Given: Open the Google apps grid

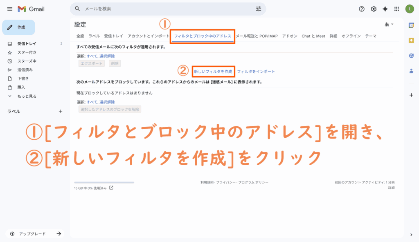Looking at the screenshot, I should tap(396, 9).
